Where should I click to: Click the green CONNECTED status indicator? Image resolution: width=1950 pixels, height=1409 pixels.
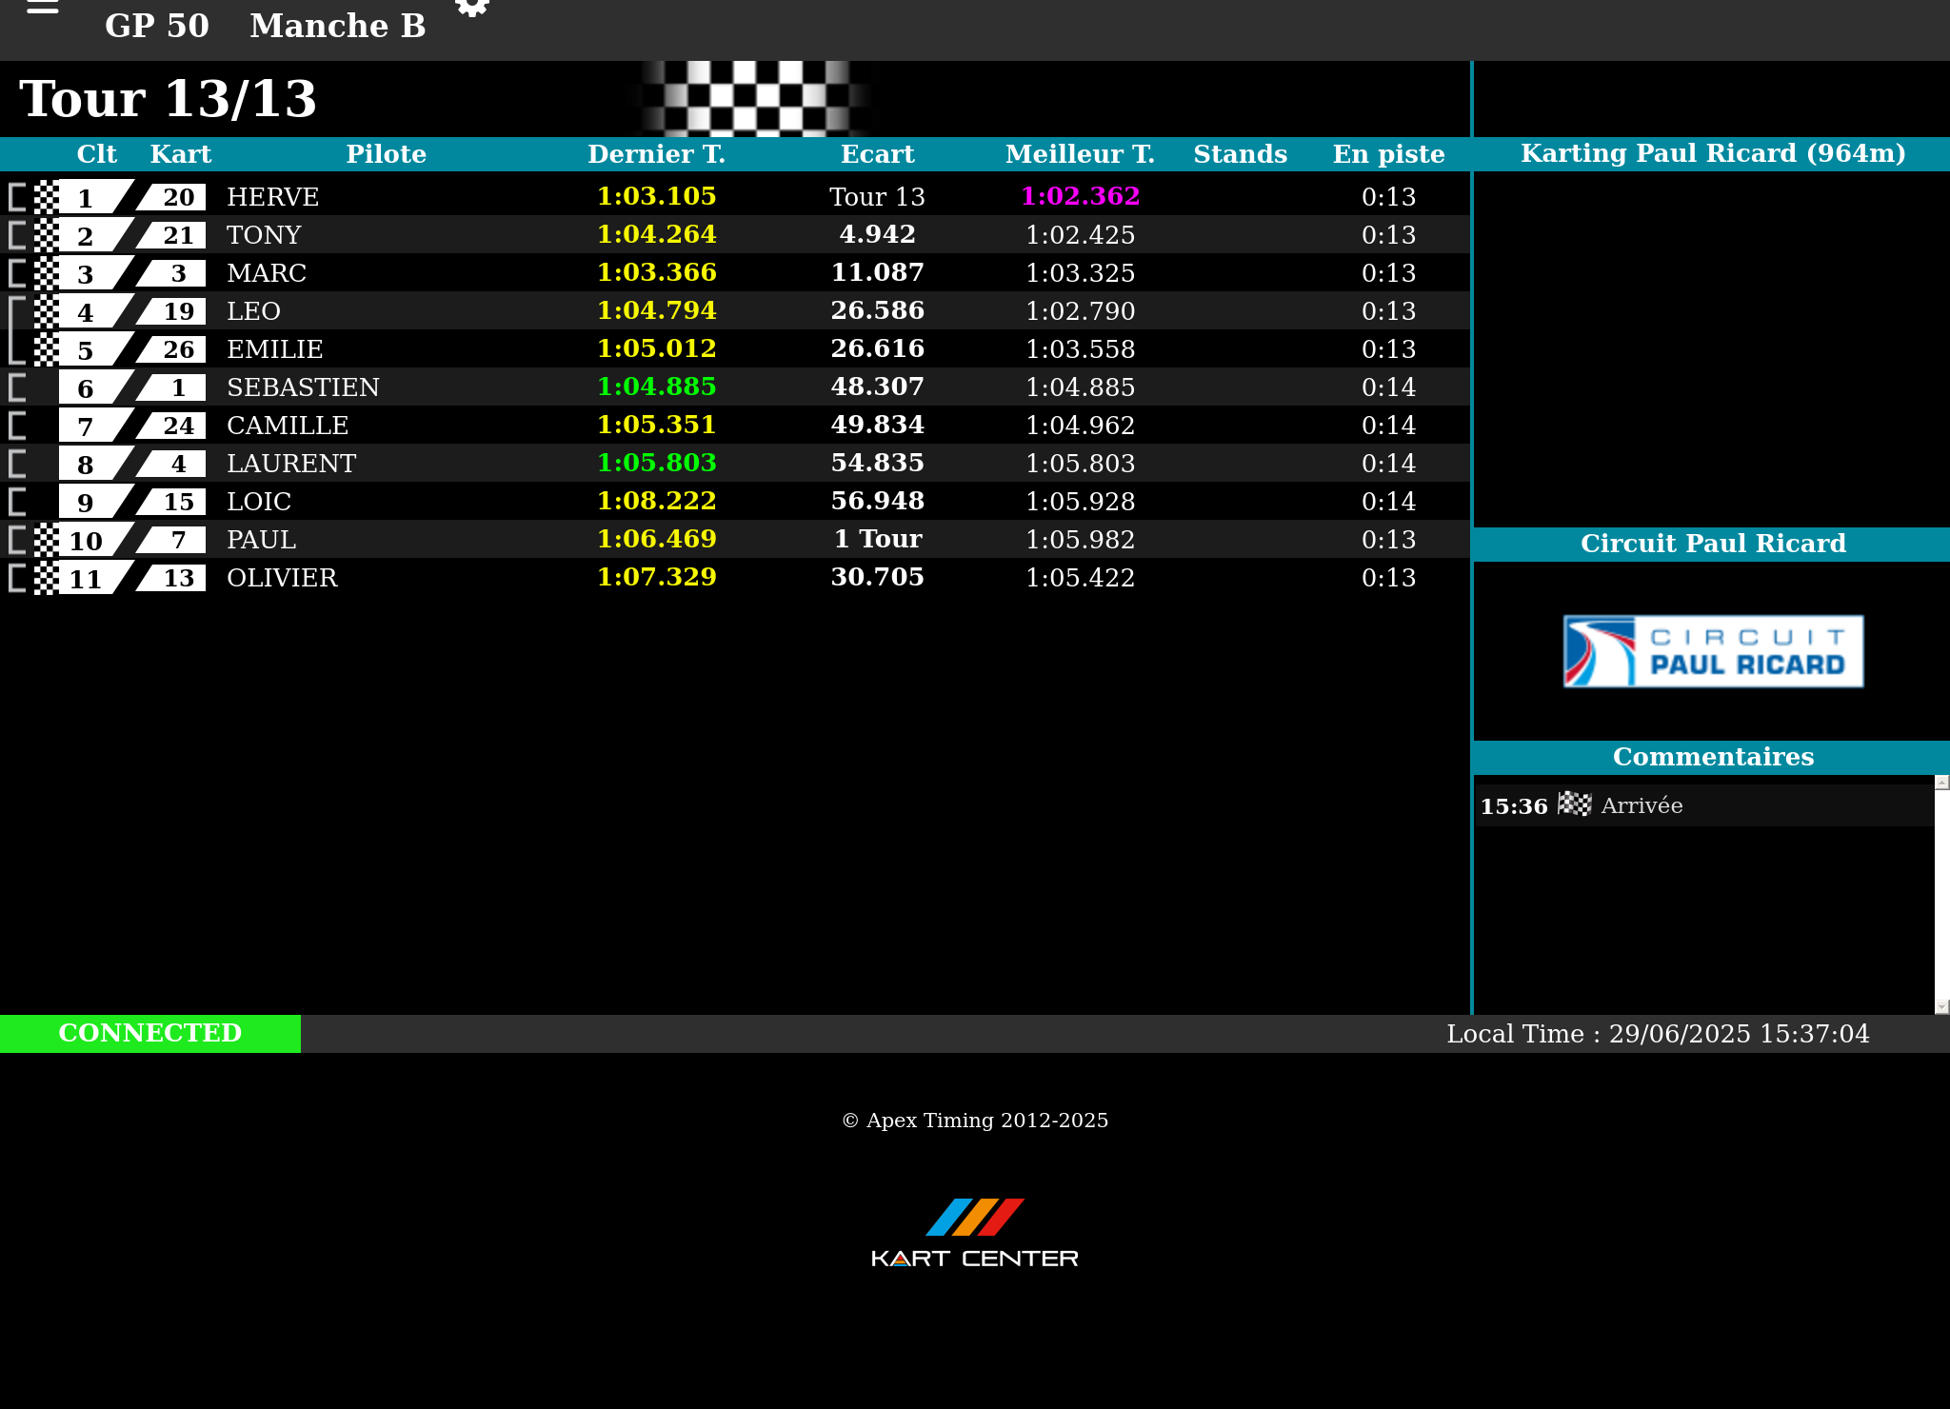tap(149, 1033)
